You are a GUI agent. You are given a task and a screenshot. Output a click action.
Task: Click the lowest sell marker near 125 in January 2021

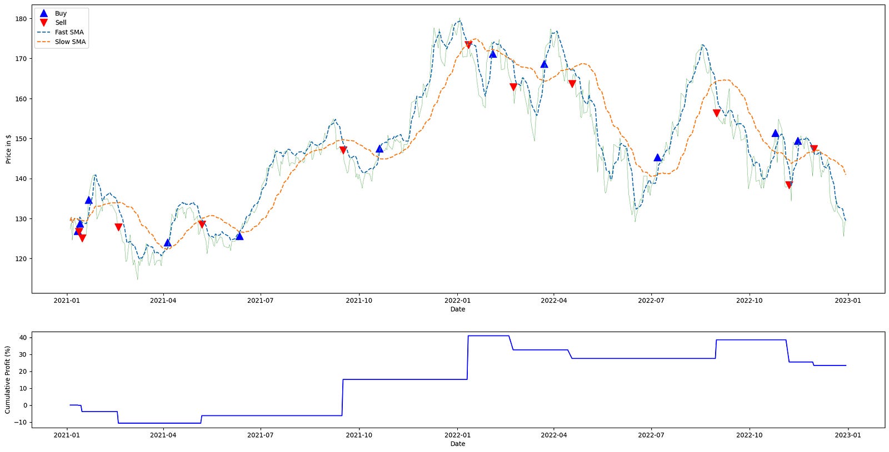82,238
